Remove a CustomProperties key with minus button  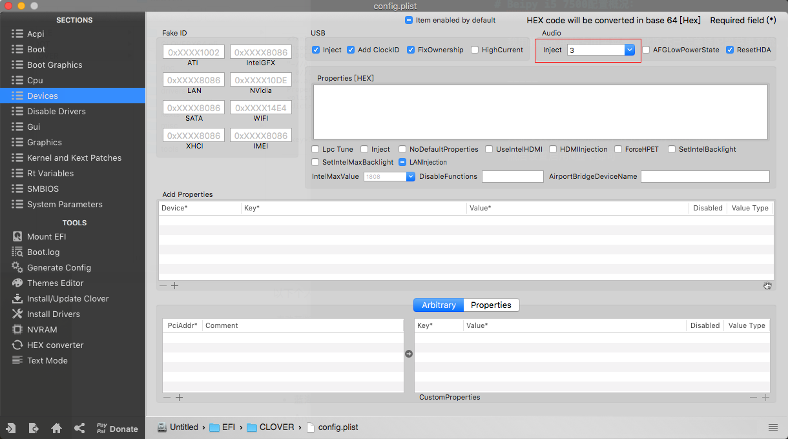pyautogui.click(x=754, y=398)
